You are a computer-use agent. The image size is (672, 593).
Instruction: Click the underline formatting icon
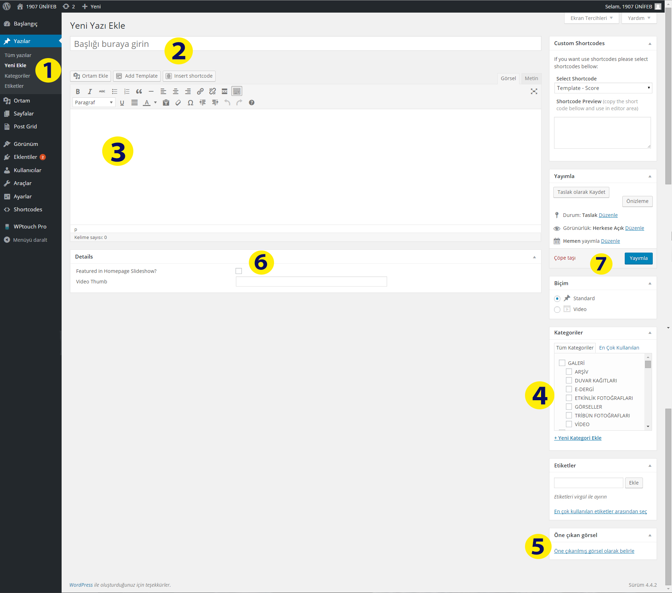point(122,103)
